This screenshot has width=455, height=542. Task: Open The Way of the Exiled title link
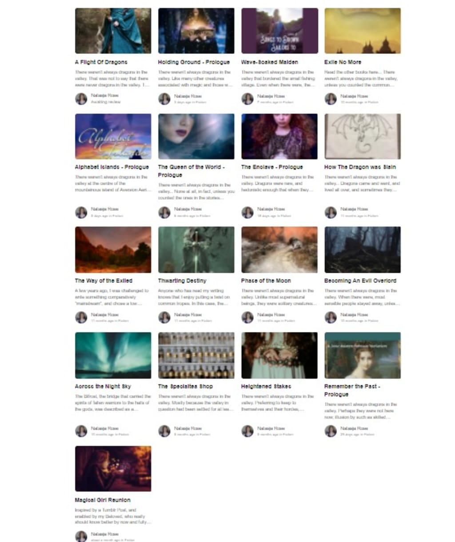(104, 281)
